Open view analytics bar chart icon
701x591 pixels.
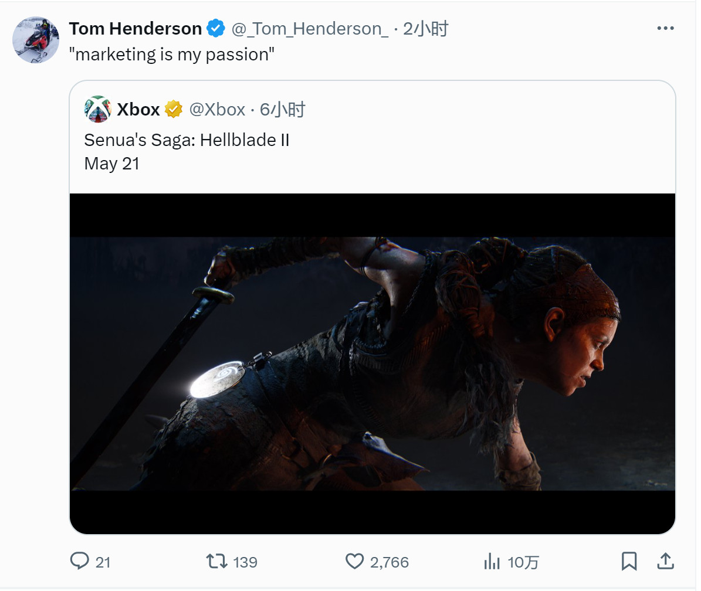tap(492, 562)
